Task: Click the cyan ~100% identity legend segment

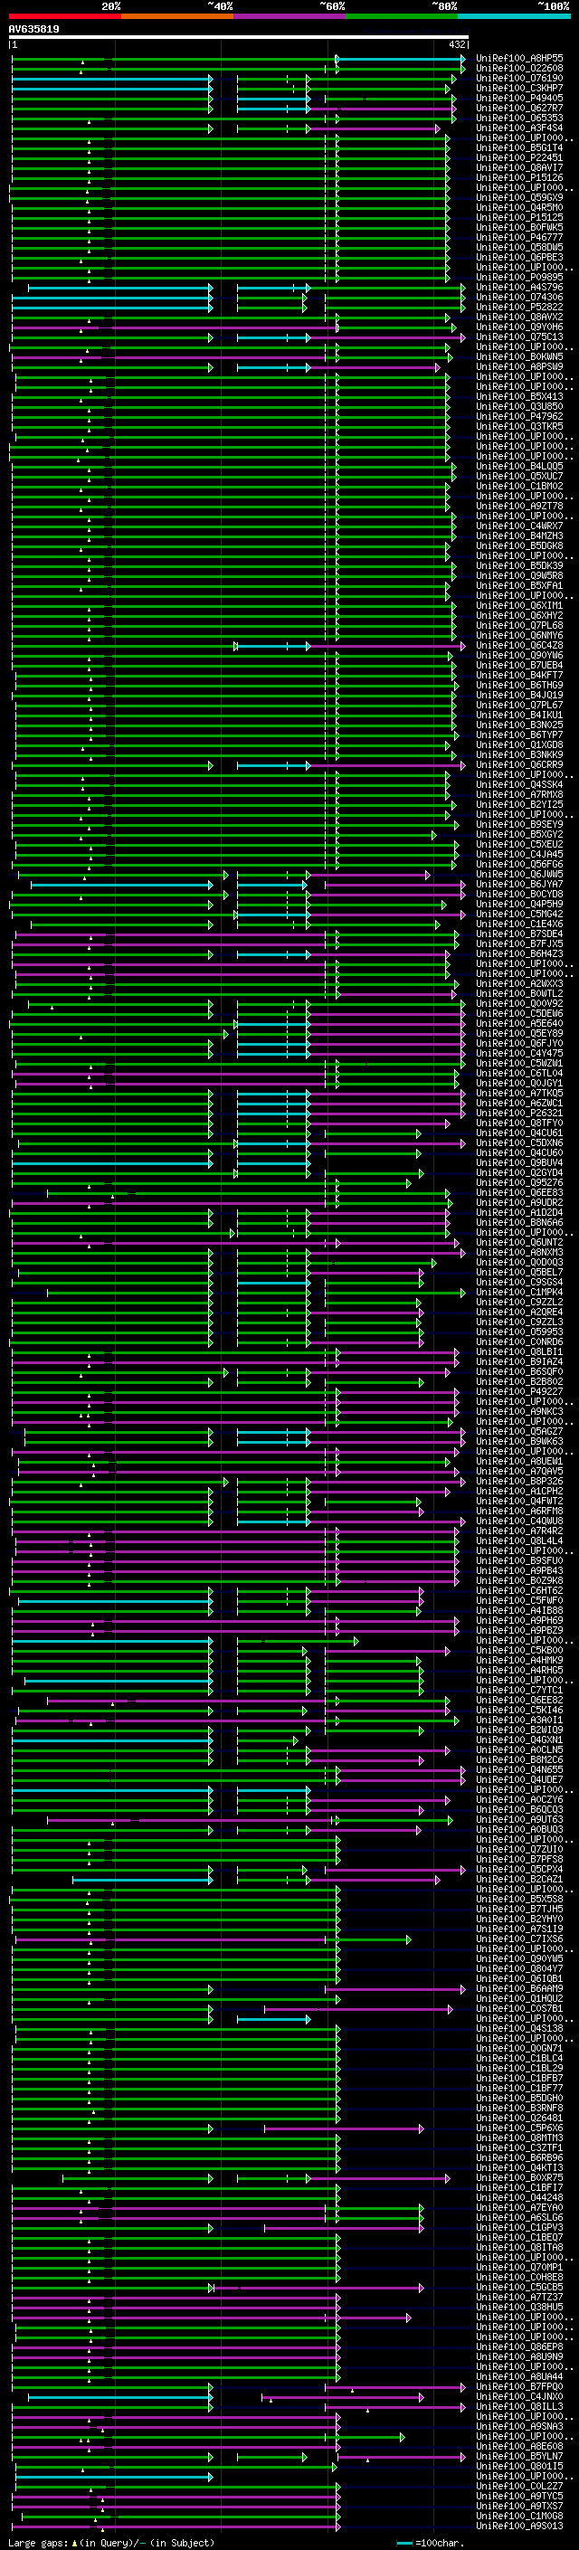Action: 514,16
